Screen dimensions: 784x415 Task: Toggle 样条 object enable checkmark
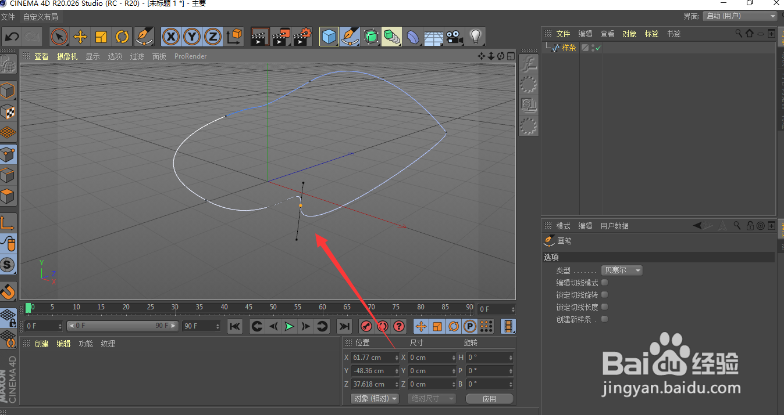point(598,48)
